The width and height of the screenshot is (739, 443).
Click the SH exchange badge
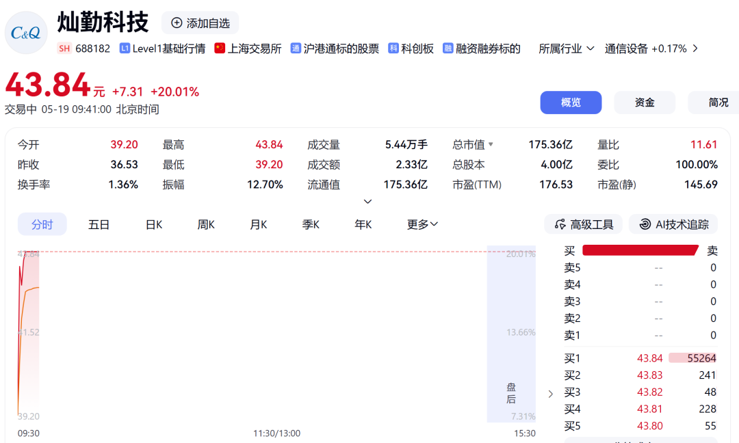(64, 49)
